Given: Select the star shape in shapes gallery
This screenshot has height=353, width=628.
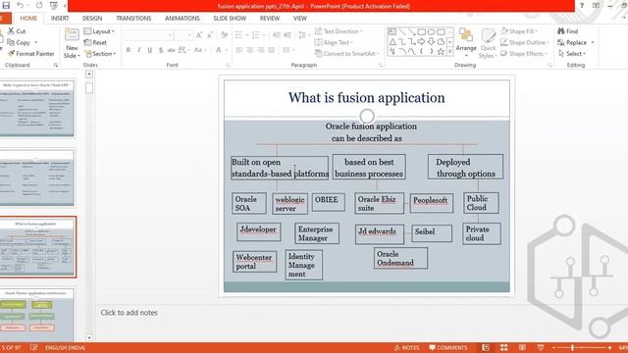Looking at the screenshot, I should pyautogui.click(x=441, y=51).
